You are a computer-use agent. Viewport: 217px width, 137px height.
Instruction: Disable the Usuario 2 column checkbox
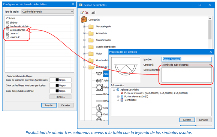coord(7,37)
